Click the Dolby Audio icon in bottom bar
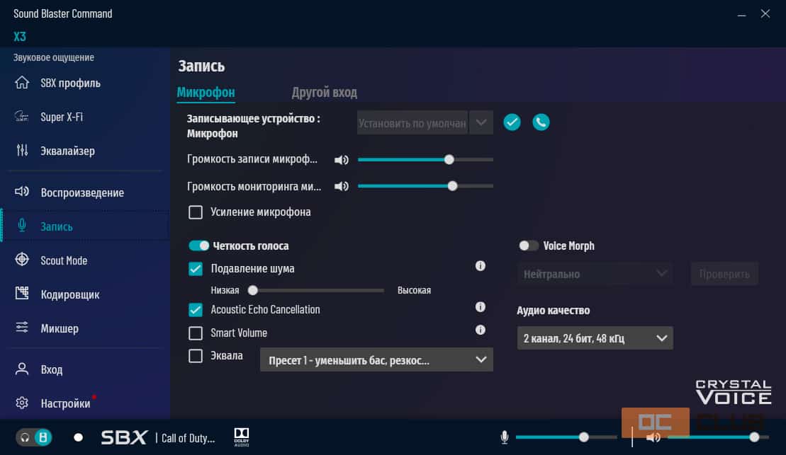 point(241,437)
